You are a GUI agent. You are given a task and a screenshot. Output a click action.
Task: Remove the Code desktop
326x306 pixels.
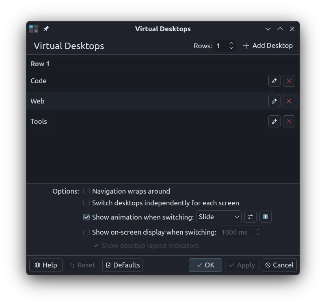click(289, 81)
